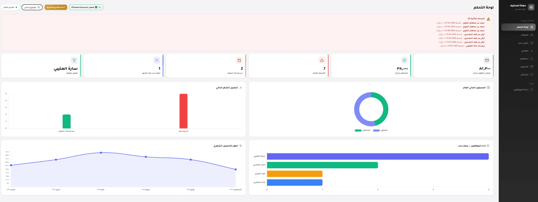538x202 pixels.
Task: Click the gold demo data button
Action: 56,7
